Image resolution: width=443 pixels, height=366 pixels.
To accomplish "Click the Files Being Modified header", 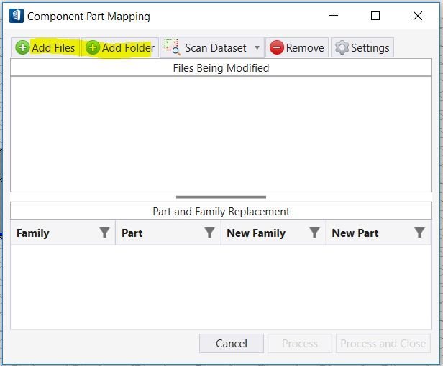I will click(221, 68).
